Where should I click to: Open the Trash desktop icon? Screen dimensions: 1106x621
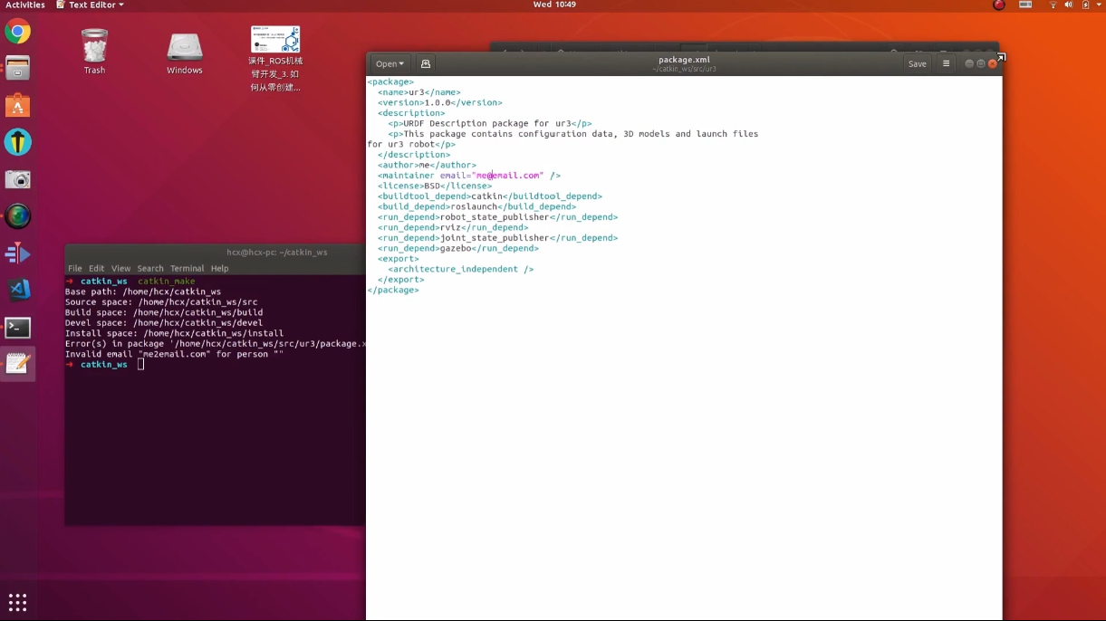(x=94, y=52)
